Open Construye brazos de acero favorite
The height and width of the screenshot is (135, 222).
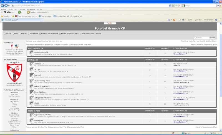(x=26, y=16)
